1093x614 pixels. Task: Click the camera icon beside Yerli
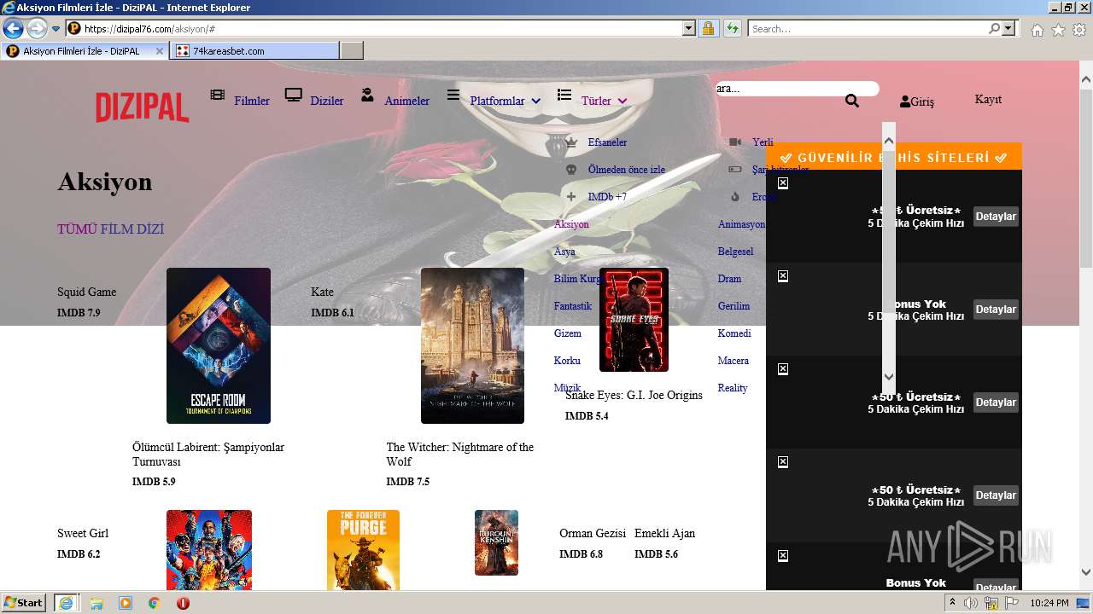pyautogui.click(x=735, y=142)
